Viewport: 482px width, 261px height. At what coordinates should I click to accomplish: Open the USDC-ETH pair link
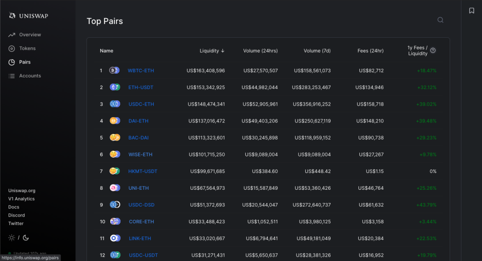click(x=141, y=104)
